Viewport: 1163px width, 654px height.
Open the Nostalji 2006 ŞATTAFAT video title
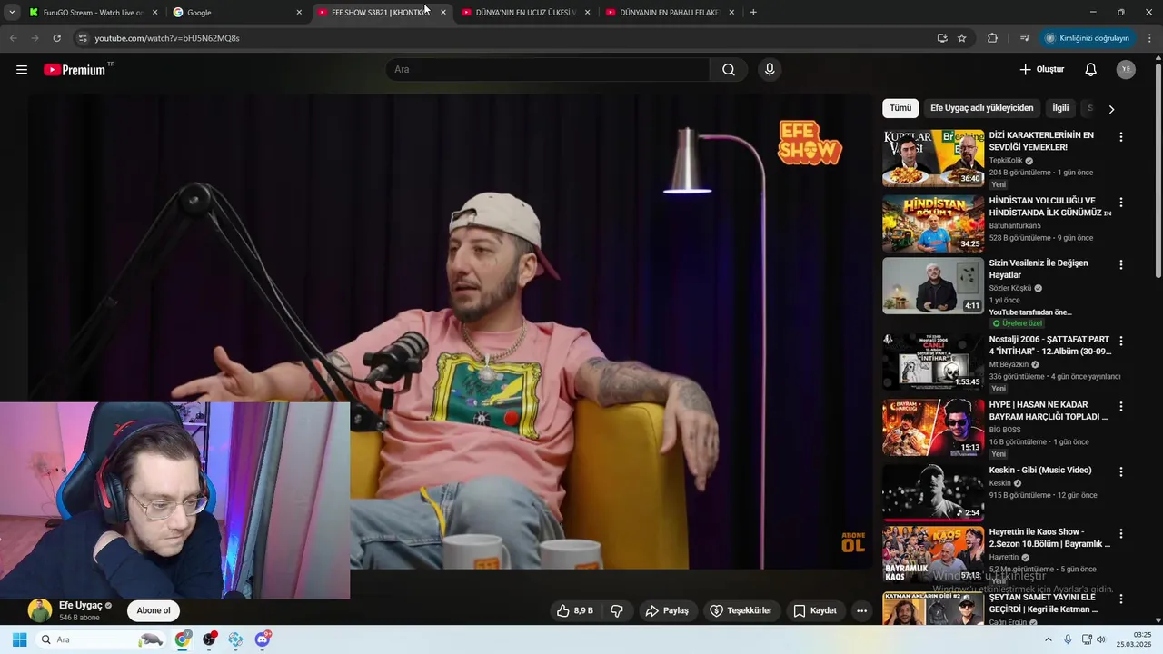point(1050,345)
